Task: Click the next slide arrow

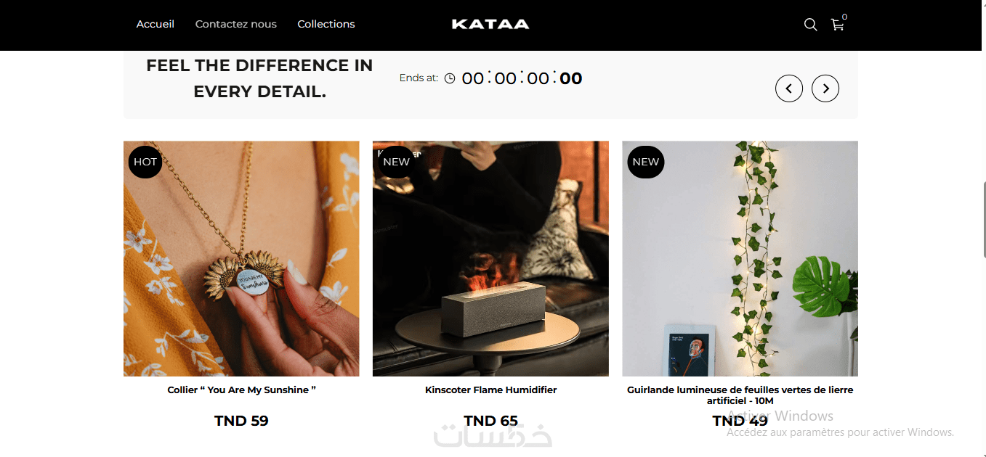Action: click(x=825, y=88)
